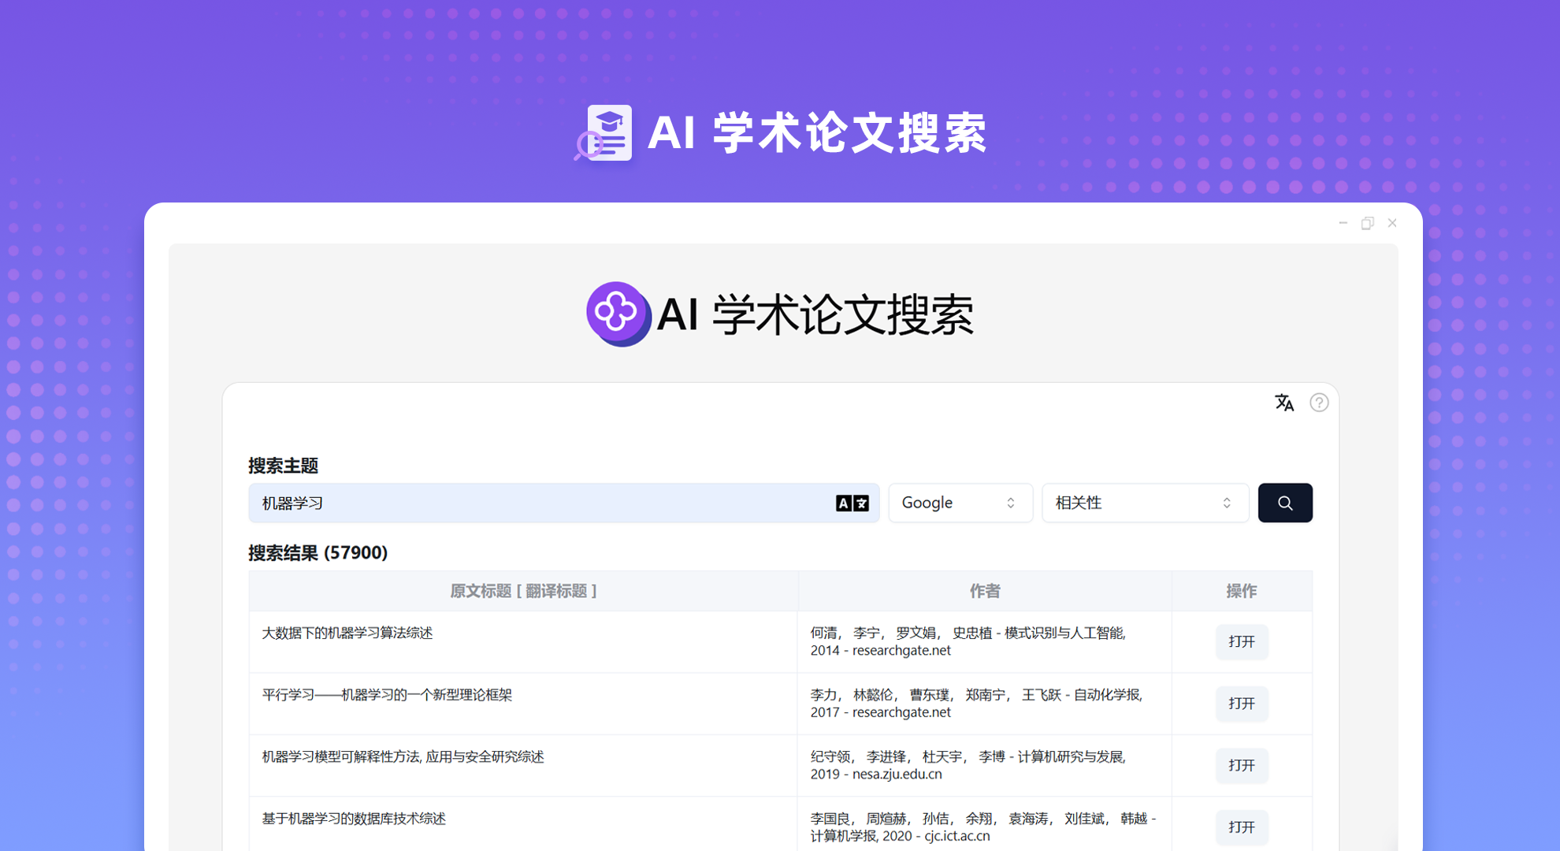Click 打开 for 基于机器学习的数据库技术综述 row
The height and width of the screenshot is (851, 1560).
point(1241,827)
